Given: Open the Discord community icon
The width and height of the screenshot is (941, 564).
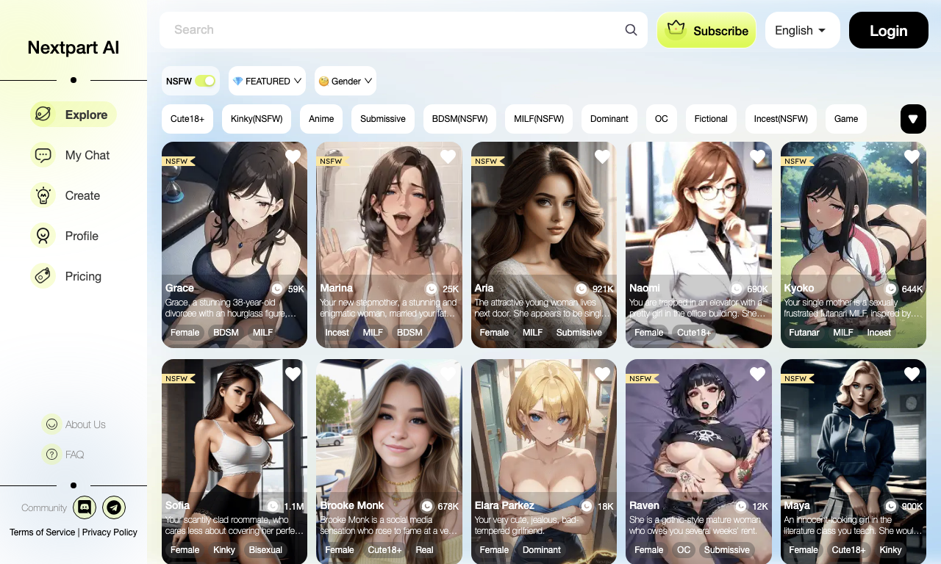Looking at the screenshot, I should (85, 507).
